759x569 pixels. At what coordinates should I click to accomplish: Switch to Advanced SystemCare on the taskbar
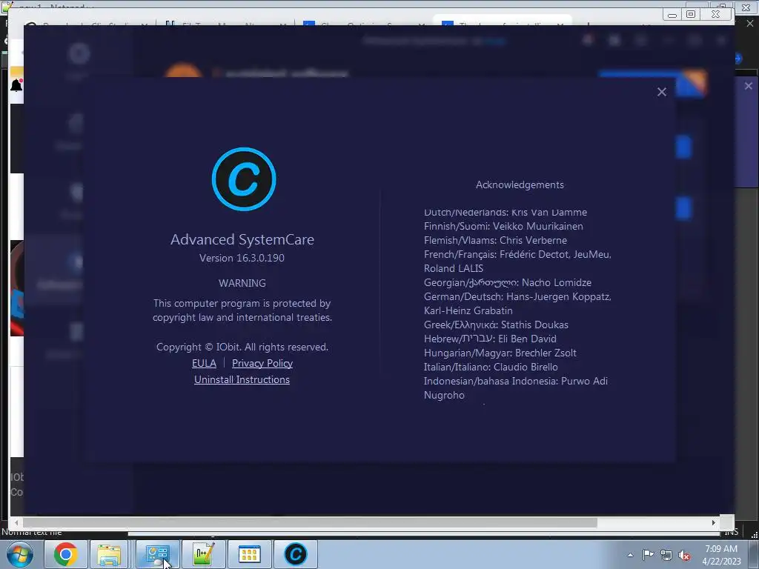pyautogui.click(x=295, y=554)
